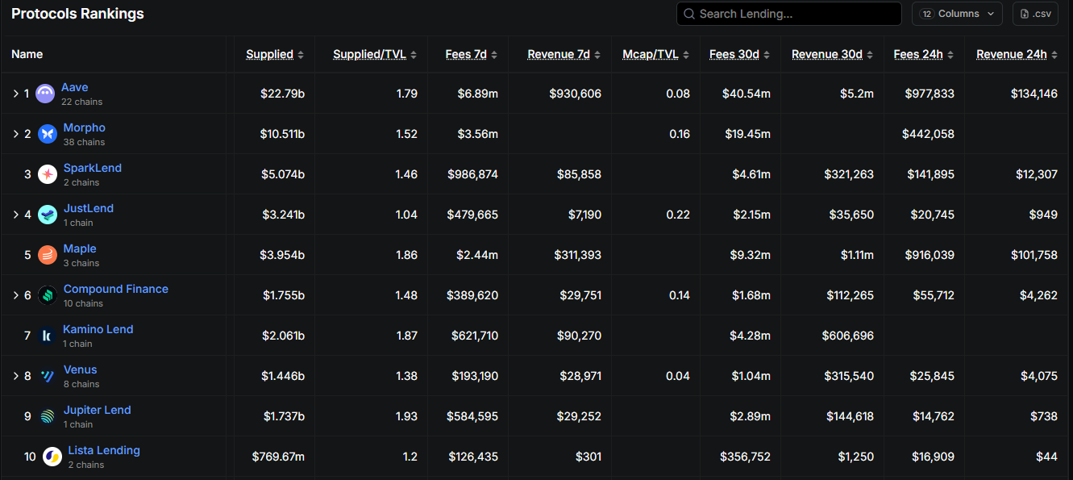The width and height of the screenshot is (1073, 480).
Task: Expand the Aave row chevron
Action: pos(15,94)
